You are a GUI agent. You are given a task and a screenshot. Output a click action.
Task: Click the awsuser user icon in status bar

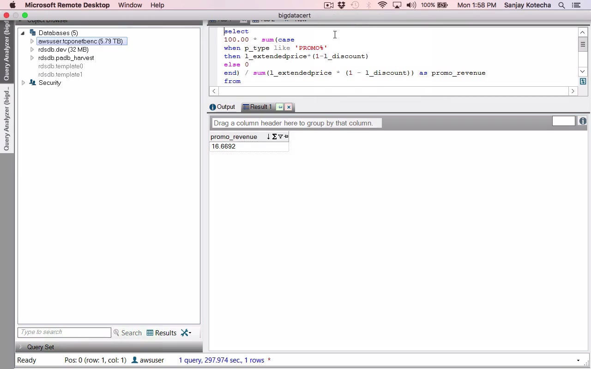tap(135, 360)
